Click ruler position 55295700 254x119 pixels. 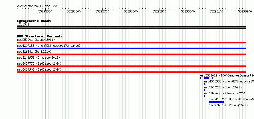pyautogui.click(x=102, y=11)
